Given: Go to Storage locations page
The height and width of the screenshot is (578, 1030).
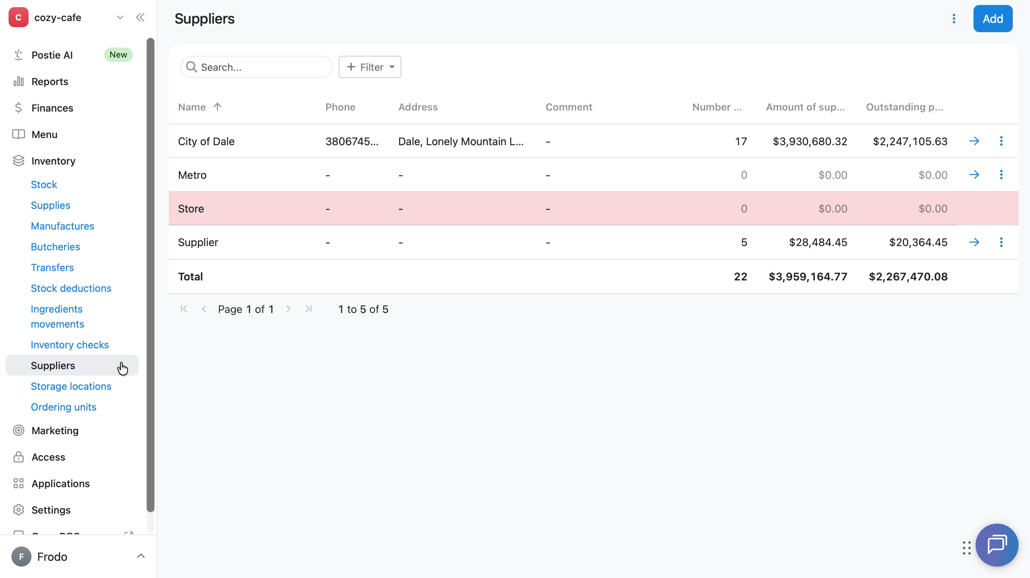Looking at the screenshot, I should click(71, 386).
